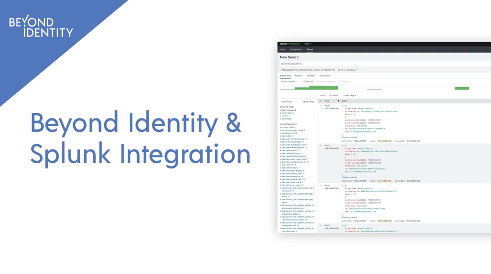Image resolution: width=491 pixels, height=274 pixels.
Task: Click 'event_type = ADD_DEVICE' tag in first event
Action: click(354, 141)
